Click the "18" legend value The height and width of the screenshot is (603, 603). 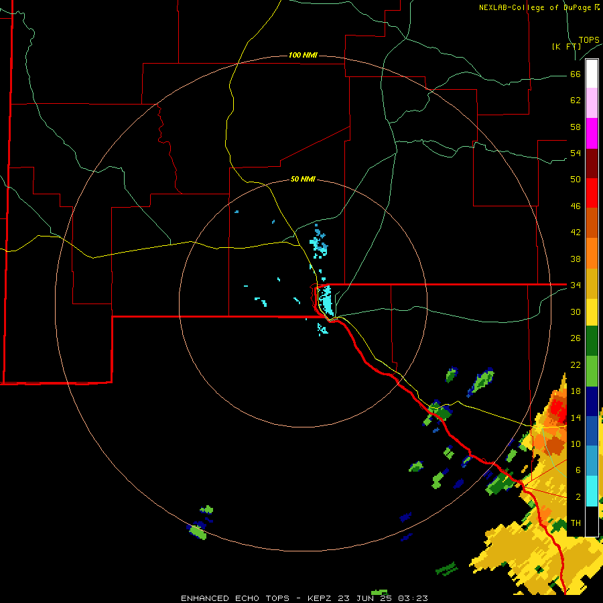pyautogui.click(x=576, y=391)
